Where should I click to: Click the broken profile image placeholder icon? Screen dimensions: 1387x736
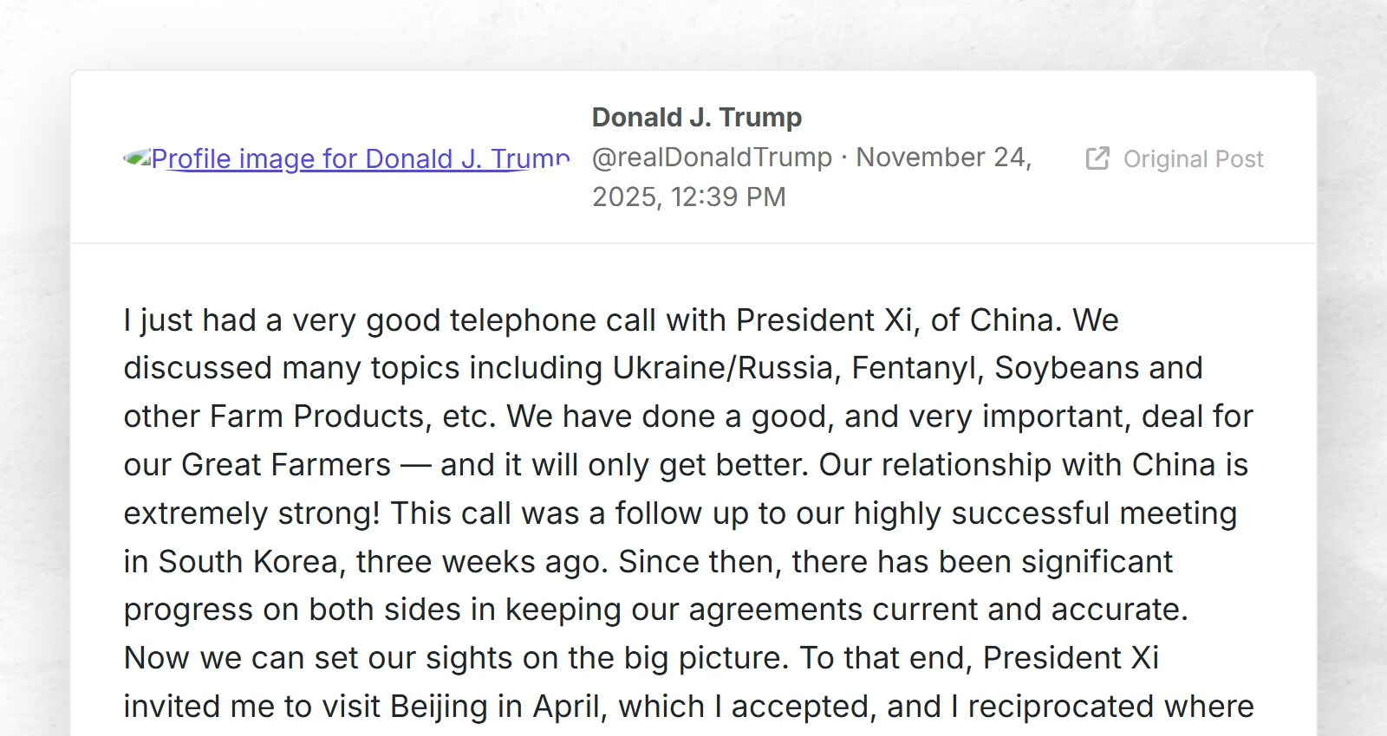pyautogui.click(x=138, y=156)
